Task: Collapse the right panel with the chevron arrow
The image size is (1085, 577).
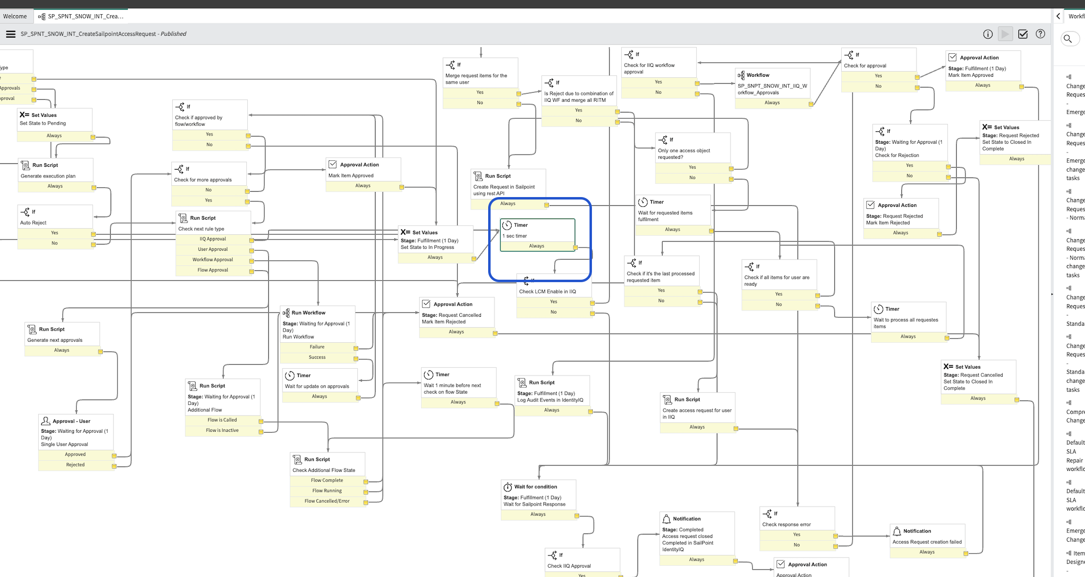Action: [x=1058, y=16]
